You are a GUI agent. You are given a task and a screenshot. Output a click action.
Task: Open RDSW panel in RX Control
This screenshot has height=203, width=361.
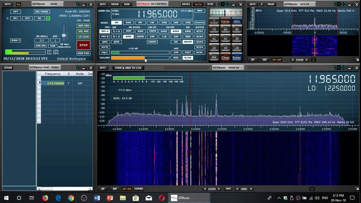coord(115,4)
